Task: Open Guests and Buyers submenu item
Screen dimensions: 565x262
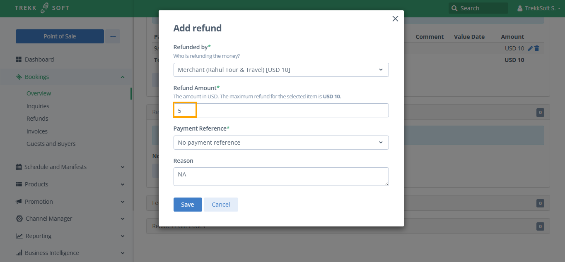Action: point(51,144)
